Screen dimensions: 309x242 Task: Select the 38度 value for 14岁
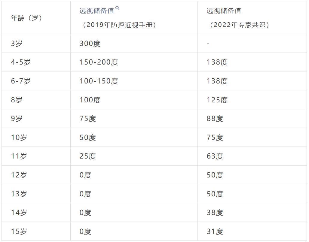pos(215,213)
